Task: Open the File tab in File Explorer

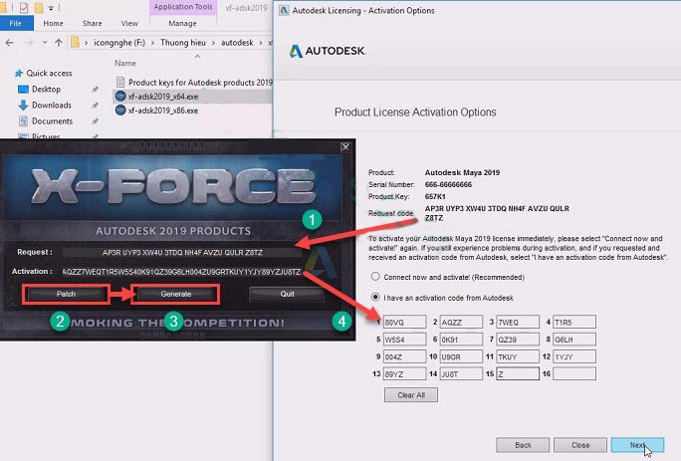Action: [x=16, y=24]
